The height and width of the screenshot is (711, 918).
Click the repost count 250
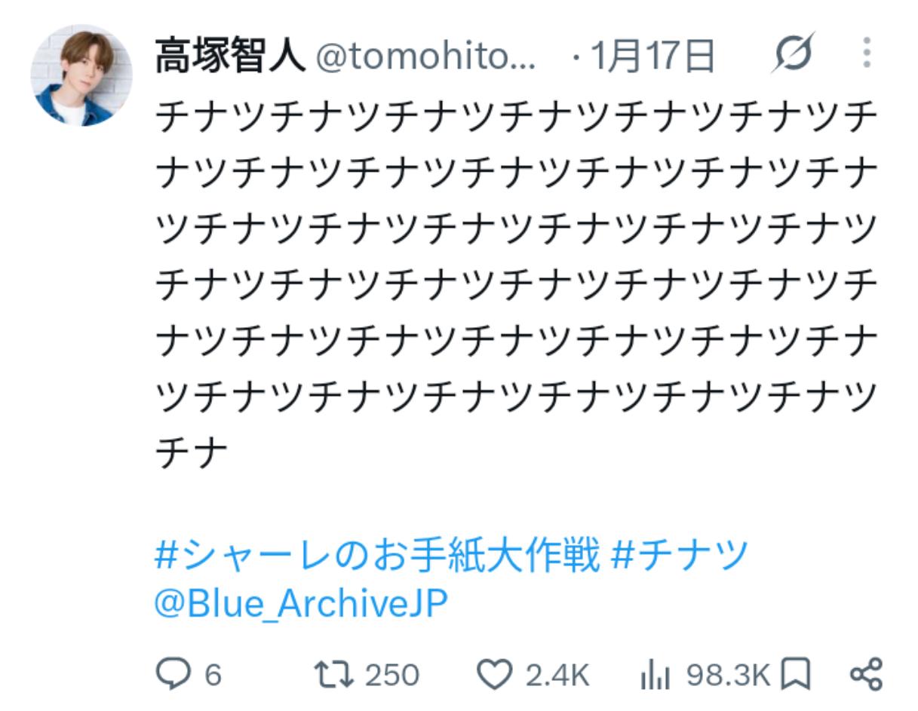coord(392,675)
